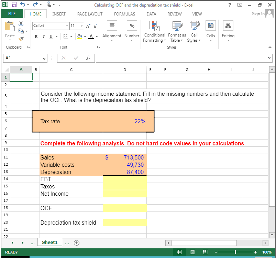
Task: Toggle Italic formatting
Action: pos(44,37)
